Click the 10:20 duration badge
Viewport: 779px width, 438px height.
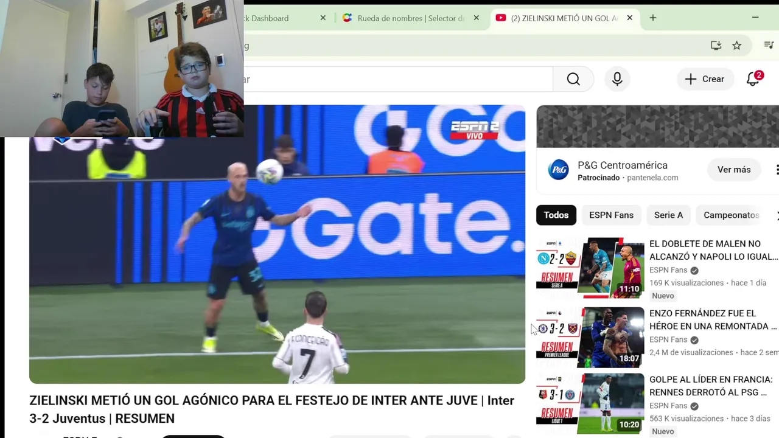coord(629,425)
